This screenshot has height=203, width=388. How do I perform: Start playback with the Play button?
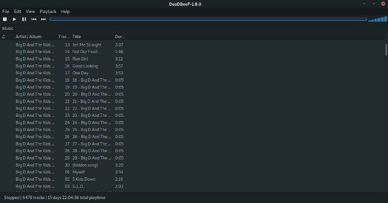coord(15,19)
